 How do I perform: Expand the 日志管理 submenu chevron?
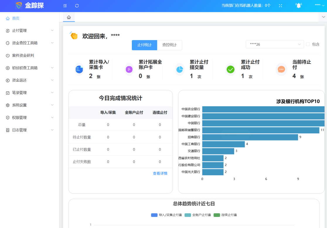(x=52, y=130)
